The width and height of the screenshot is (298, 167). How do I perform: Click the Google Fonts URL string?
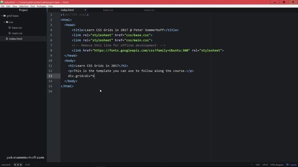tap(141, 51)
